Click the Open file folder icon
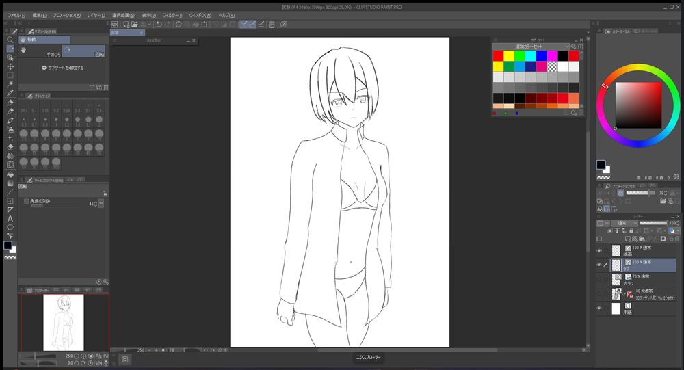The height and width of the screenshot is (370, 684). pyautogui.click(x=134, y=25)
